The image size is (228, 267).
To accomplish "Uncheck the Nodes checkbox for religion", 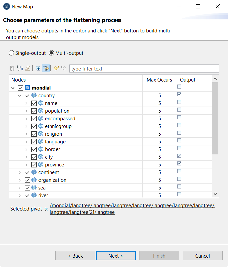I will pyautogui.click(x=34, y=134).
